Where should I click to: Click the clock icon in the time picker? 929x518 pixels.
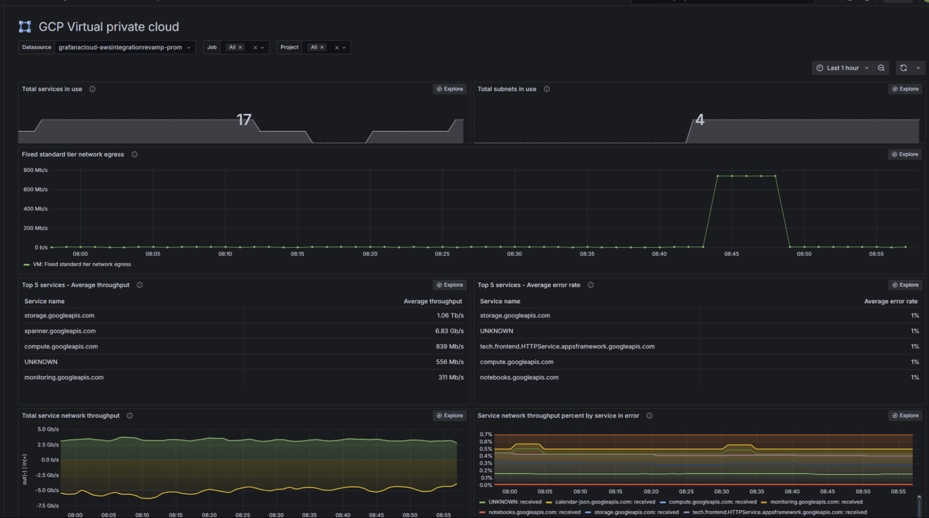820,68
